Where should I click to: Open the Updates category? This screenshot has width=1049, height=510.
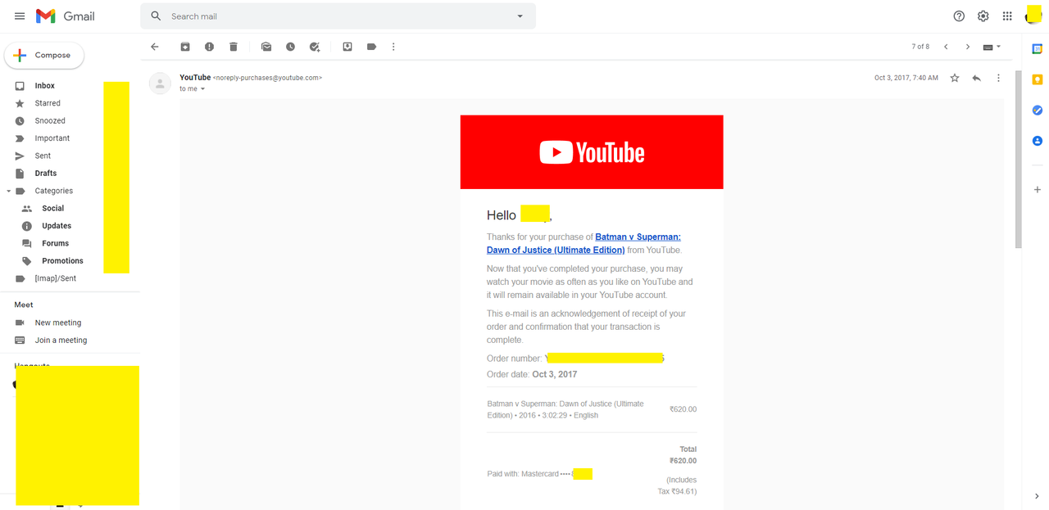point(57,226)
